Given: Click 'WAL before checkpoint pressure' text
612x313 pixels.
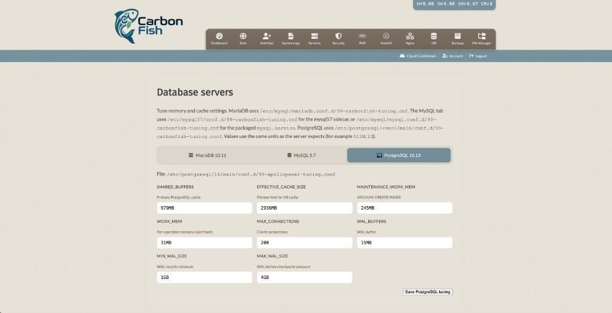Looking at the screenshot, I should pyautogui.click(x=284, y=267).
